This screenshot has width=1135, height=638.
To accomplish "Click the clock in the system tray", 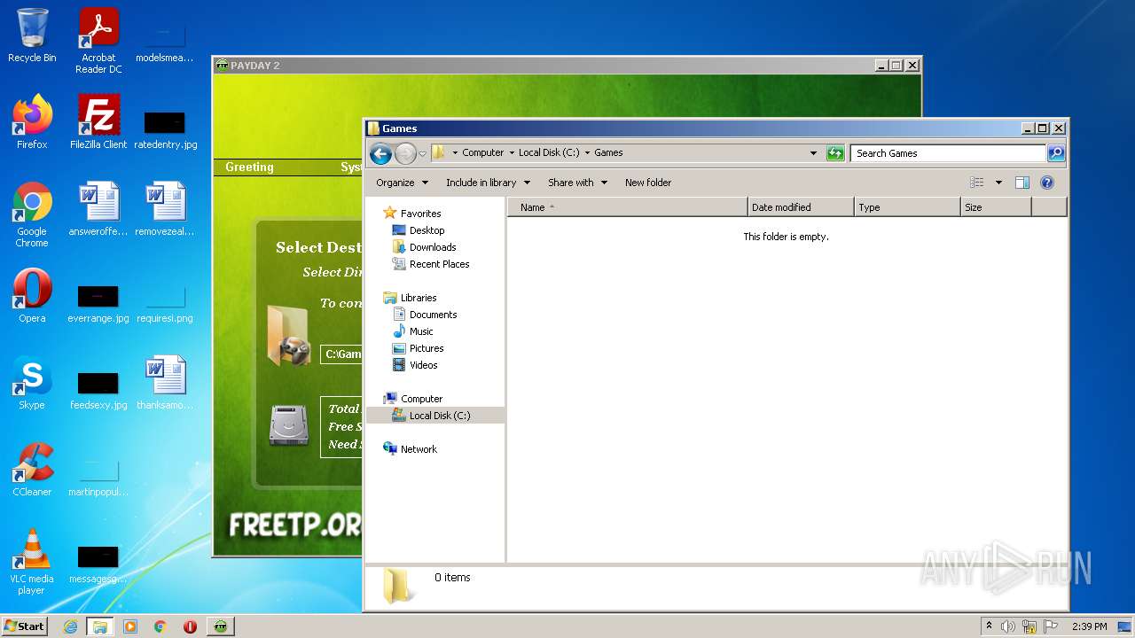I will (1089, 626).
